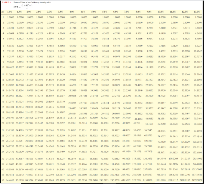The height and width of the screenshot is (184, 204).
Task: Click value 25.6454 in row 18
Action: tap(72, 114)
